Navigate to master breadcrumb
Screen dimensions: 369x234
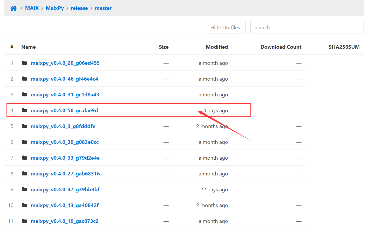103,8
